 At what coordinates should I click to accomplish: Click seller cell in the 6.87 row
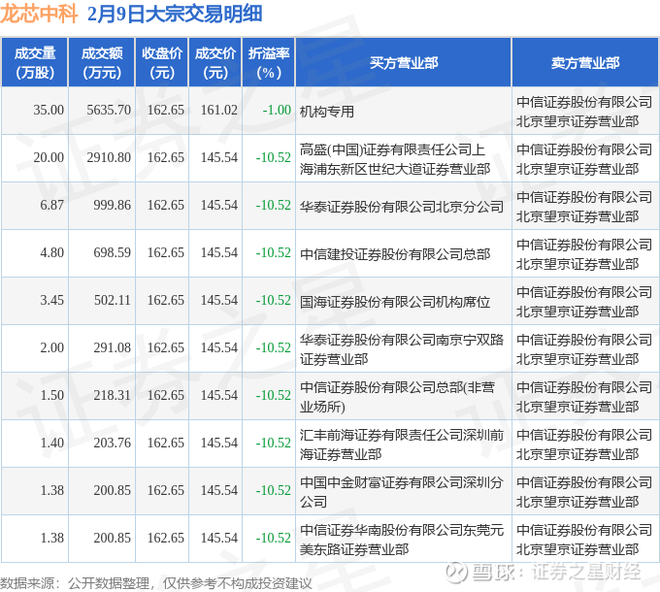584,207
